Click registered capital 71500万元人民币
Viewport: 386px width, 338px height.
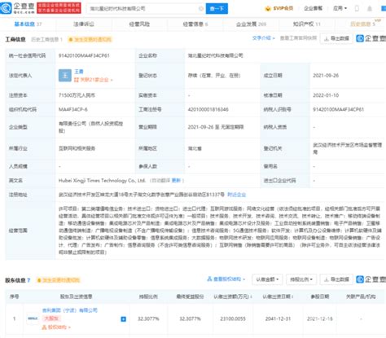coord(77,95)
